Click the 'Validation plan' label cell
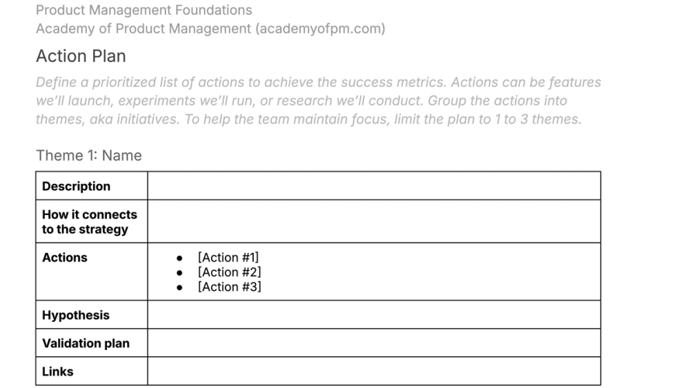This screenshot has height=388, width=690. (x=86, y=343)
